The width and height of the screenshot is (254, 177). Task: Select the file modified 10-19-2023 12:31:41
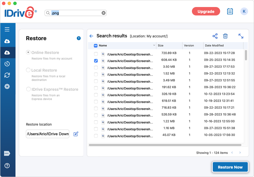click(x=96, y=102)
